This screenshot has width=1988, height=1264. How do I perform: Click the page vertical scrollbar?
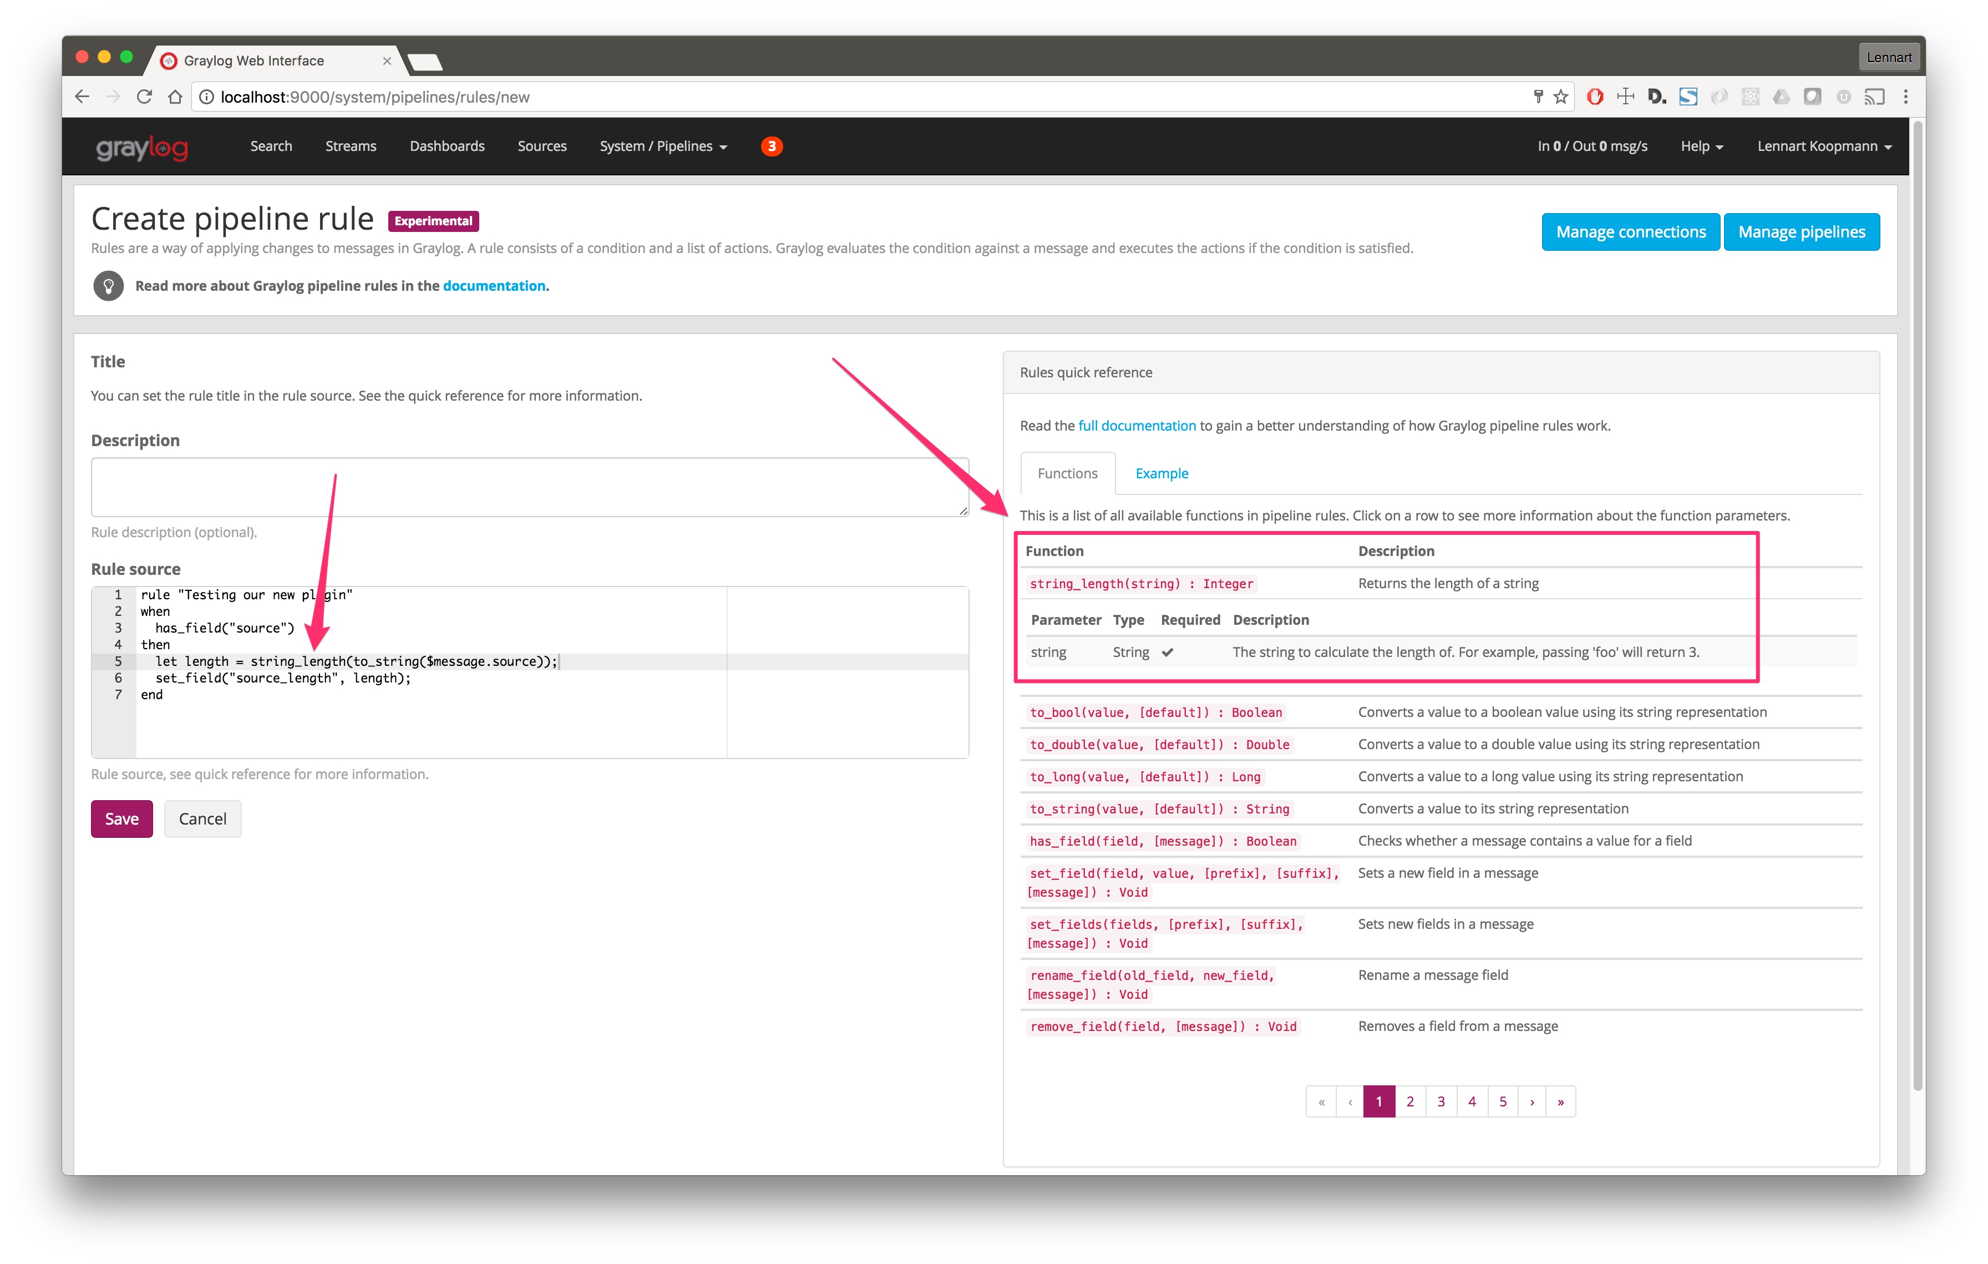click(1917, 607)
